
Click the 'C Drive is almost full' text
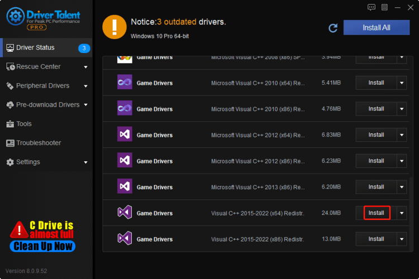51,229
